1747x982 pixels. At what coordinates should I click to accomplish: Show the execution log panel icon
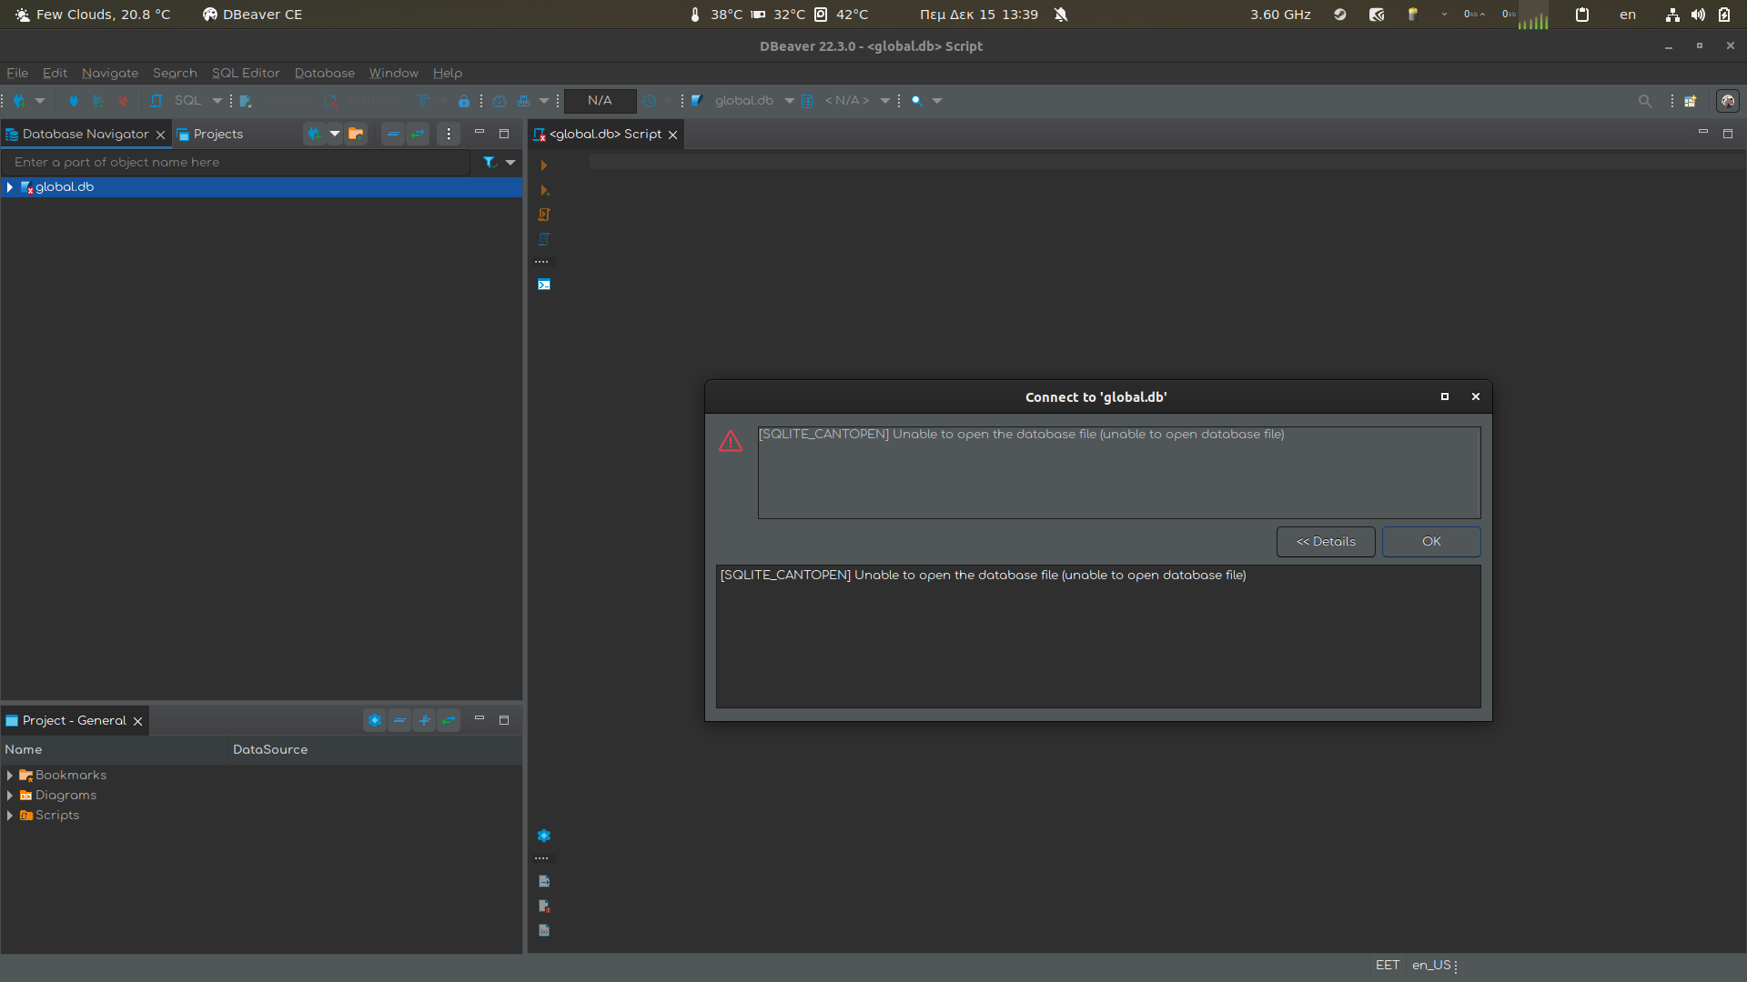(544, 906)
